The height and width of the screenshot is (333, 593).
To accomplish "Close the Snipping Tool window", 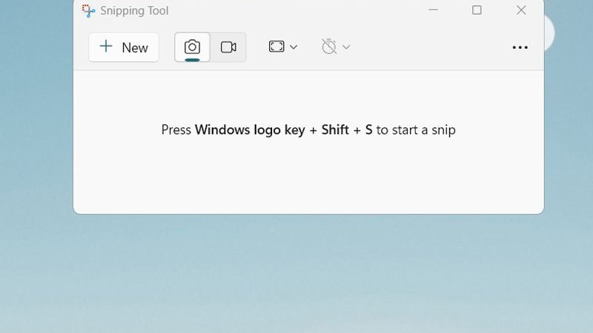I will point(521,10).
